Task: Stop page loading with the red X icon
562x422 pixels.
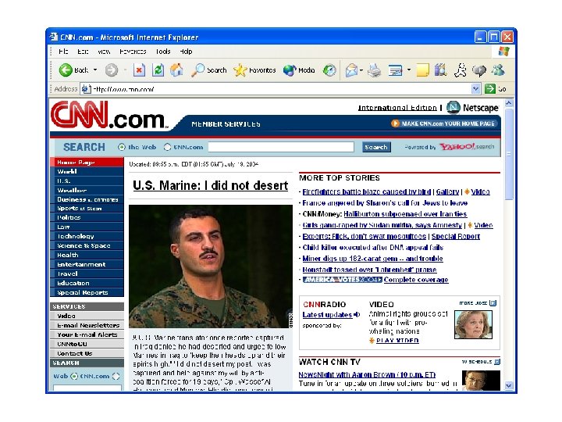Action: [139, 70]
